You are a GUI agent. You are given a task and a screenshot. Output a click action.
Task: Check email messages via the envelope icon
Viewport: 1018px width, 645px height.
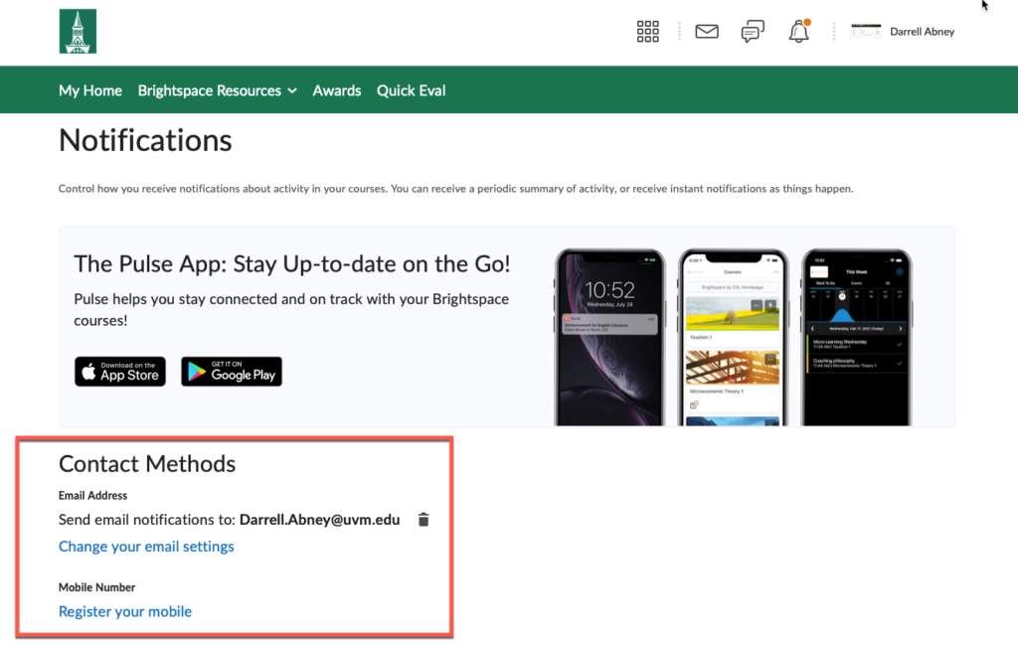706,31
